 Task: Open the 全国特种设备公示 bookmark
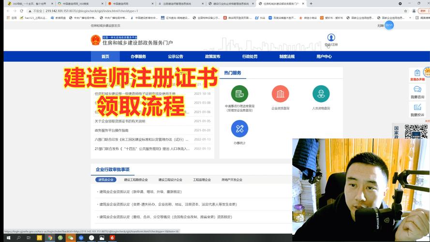pos(206,18)
